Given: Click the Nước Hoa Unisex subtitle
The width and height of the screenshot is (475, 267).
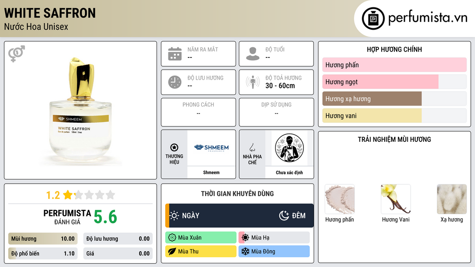Looking at the screenshot, I should [36, 26].
